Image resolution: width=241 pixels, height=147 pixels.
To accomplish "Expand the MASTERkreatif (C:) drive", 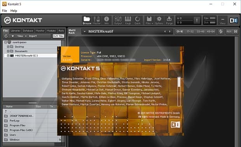I will click(8, 55).
